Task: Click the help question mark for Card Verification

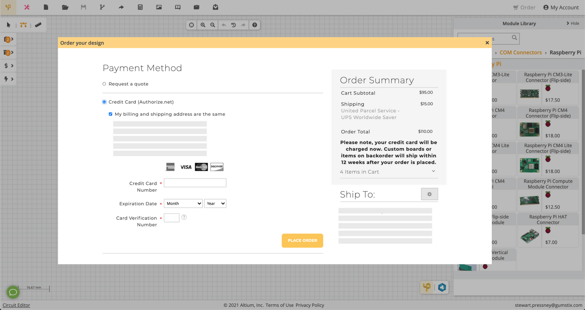Action: pos(184,217)
